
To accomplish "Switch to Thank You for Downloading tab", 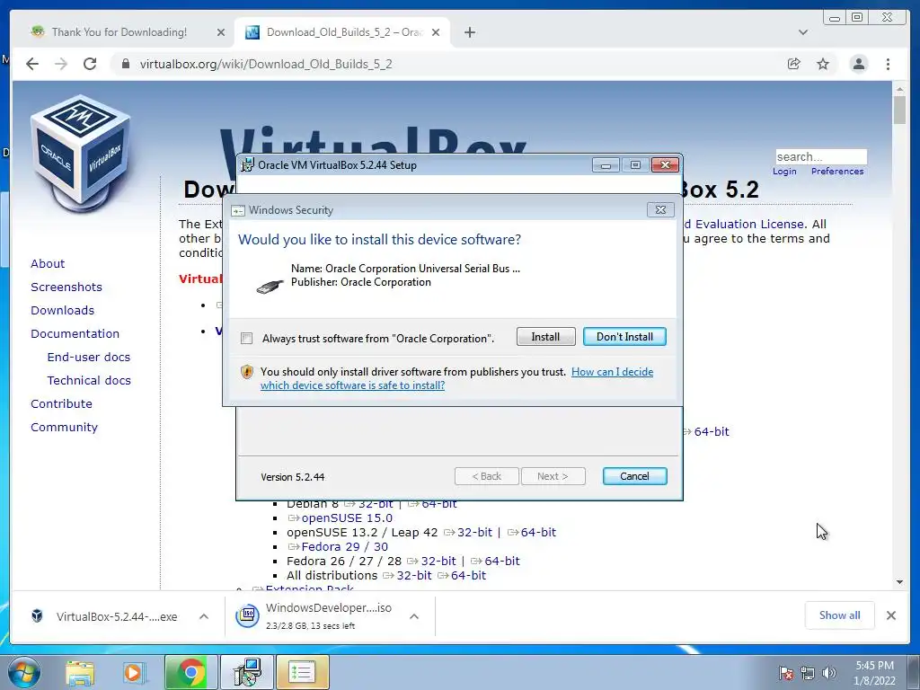I will pyautogui.click(x=119, y=32).
